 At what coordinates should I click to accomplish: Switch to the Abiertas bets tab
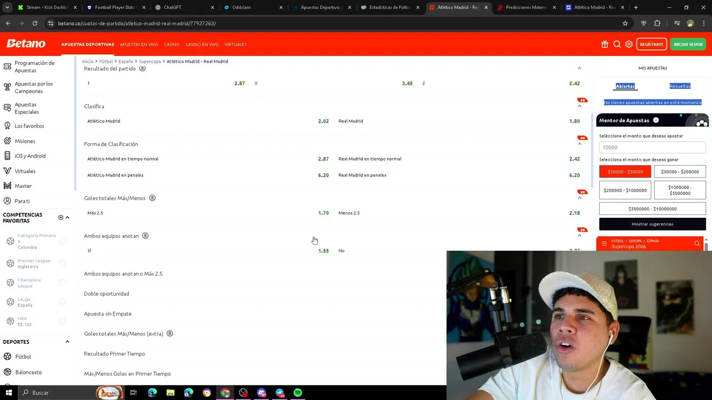[625, 86]
